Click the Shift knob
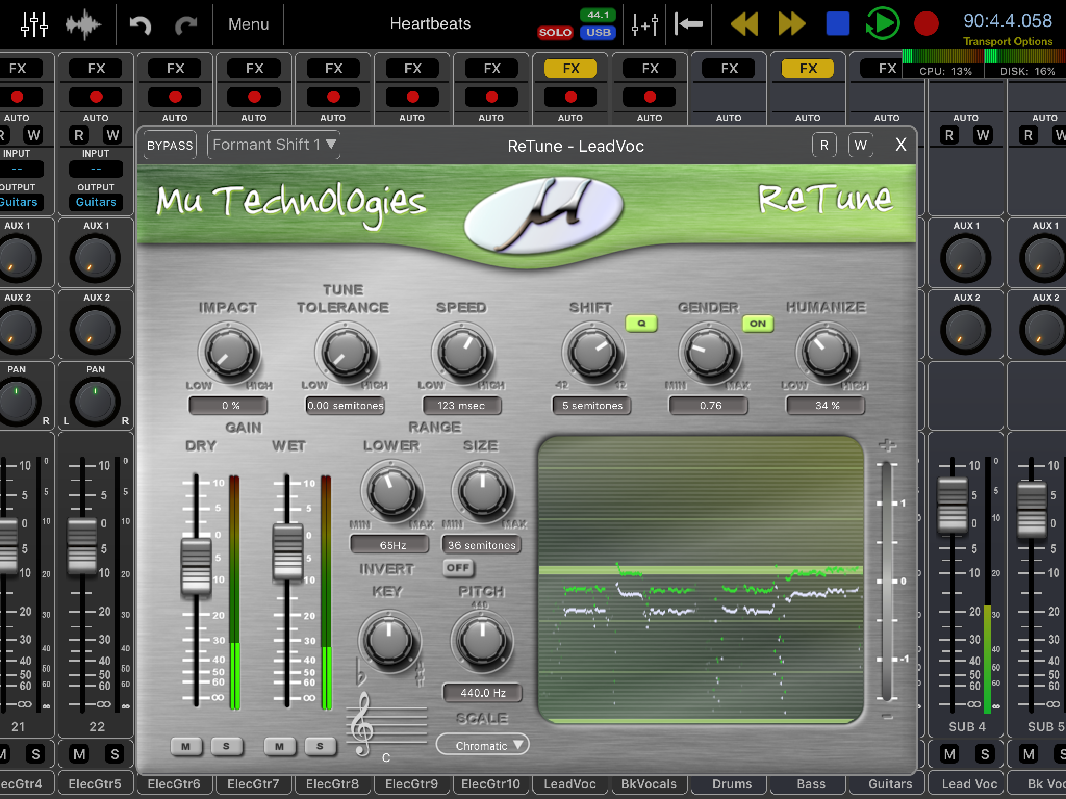Image resolution: width=1066 pixels, height=799 pixels. tap(592, 353)
